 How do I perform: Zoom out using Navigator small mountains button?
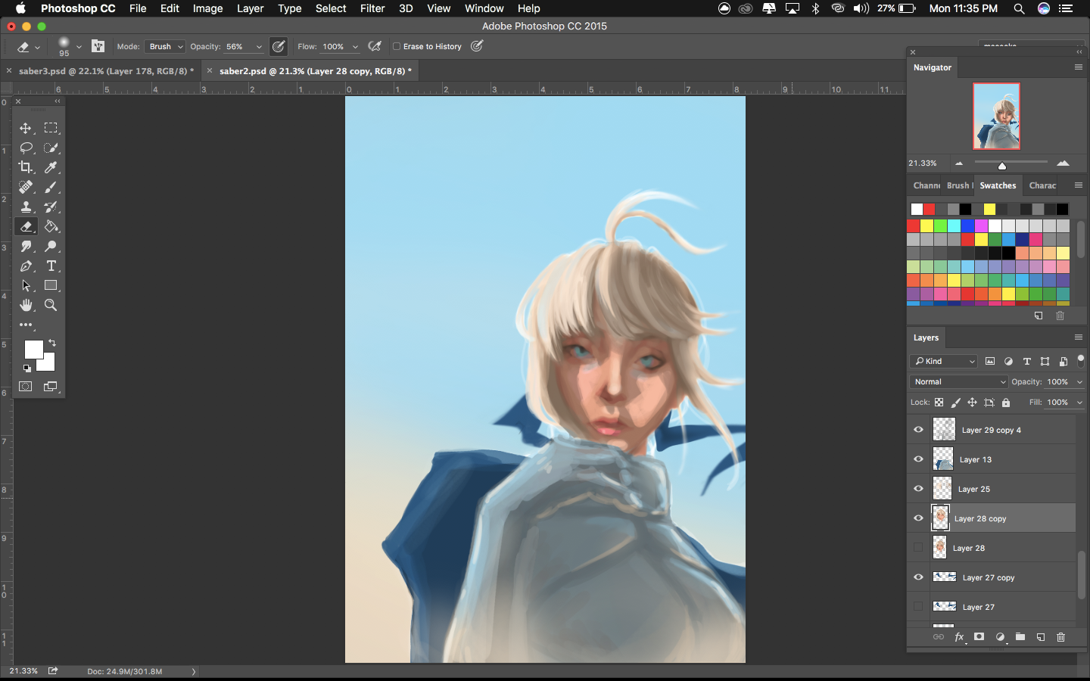pyautogui.click(x=959, y=163)
